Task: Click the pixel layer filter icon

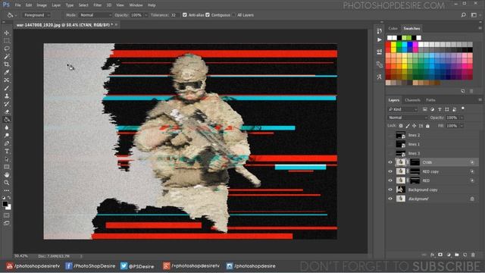Action: (x=424, y=109)
